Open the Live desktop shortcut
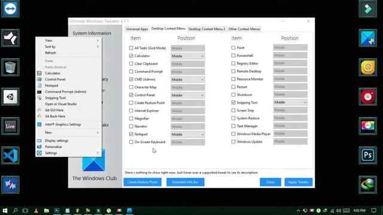Image resolution: width=383 pixels, height=215 pixels. 10,126
